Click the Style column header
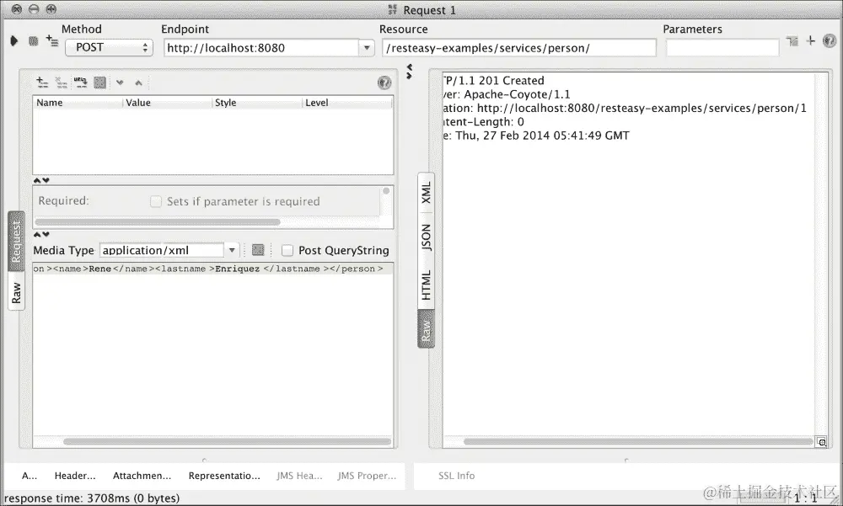The height and width of the screenshot is (506, 843). pos(257,103)
